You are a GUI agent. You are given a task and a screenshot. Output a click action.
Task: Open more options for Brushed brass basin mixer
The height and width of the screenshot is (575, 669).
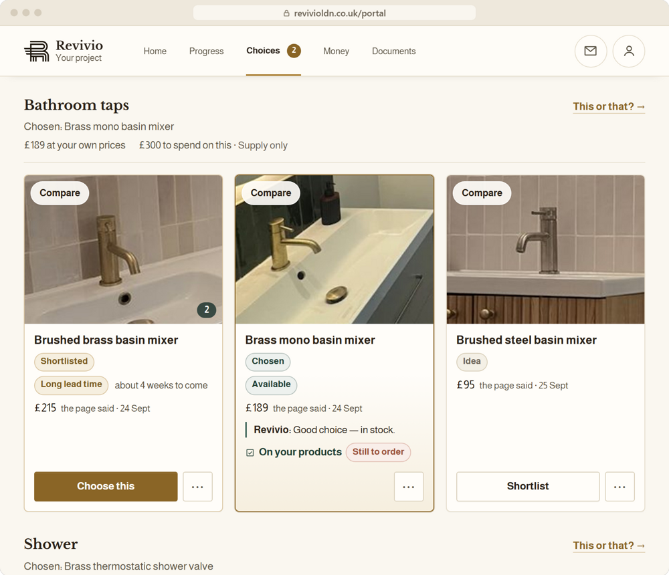click(197, 487)
